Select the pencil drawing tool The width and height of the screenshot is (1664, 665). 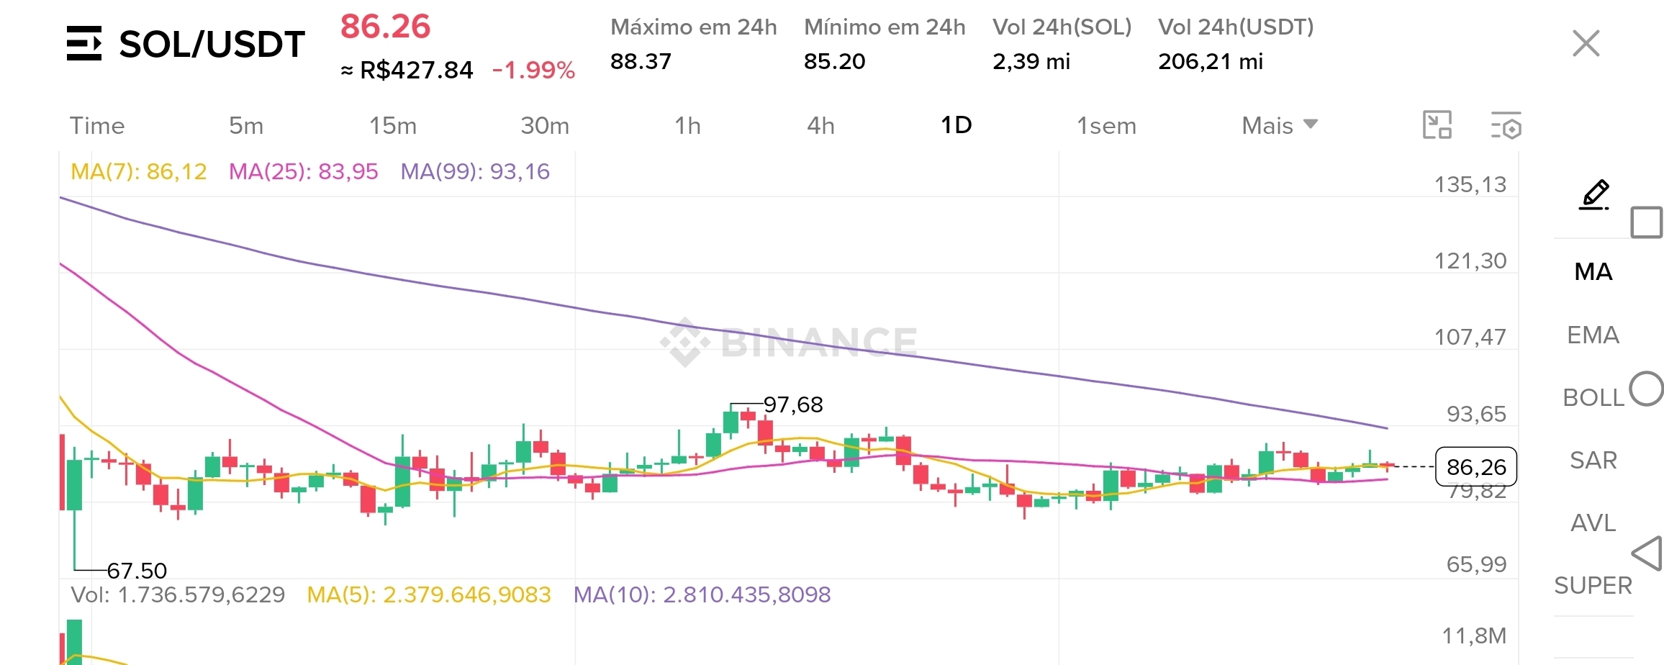pyautogui.click(x=1594, y=194)
